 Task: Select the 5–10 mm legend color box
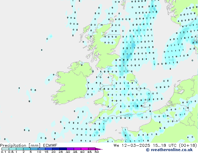34,149
